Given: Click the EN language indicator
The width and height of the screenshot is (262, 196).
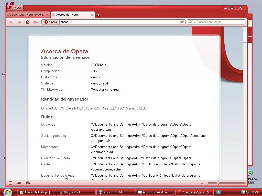Looking at the screenshot, I should tap(218, 192).
